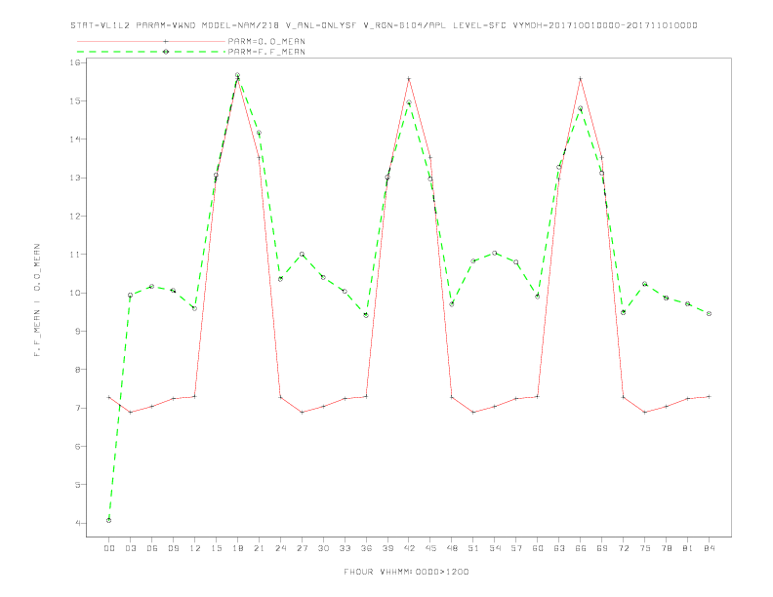Click the y-axis tick label 7
Image resolution: width=773 pixels, height=597 pixels.
(78, 408)
